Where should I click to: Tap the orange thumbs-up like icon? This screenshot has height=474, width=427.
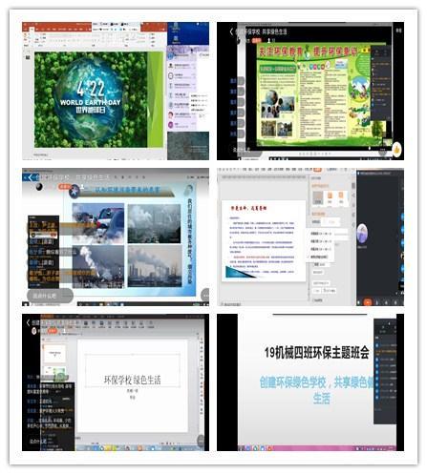pos(396,150)
